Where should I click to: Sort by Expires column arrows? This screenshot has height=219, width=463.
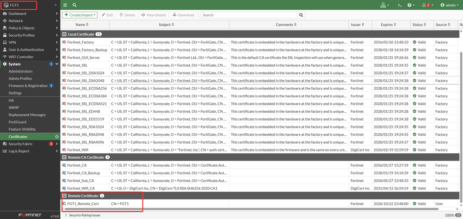[x=395, y=24]
